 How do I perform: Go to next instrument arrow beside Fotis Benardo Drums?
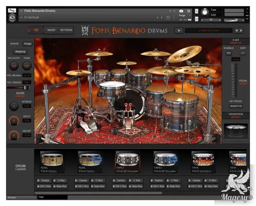[174, 11]
